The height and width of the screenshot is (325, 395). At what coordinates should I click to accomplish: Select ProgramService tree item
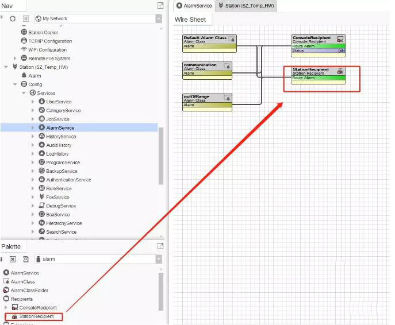click(x=63, y=162)
